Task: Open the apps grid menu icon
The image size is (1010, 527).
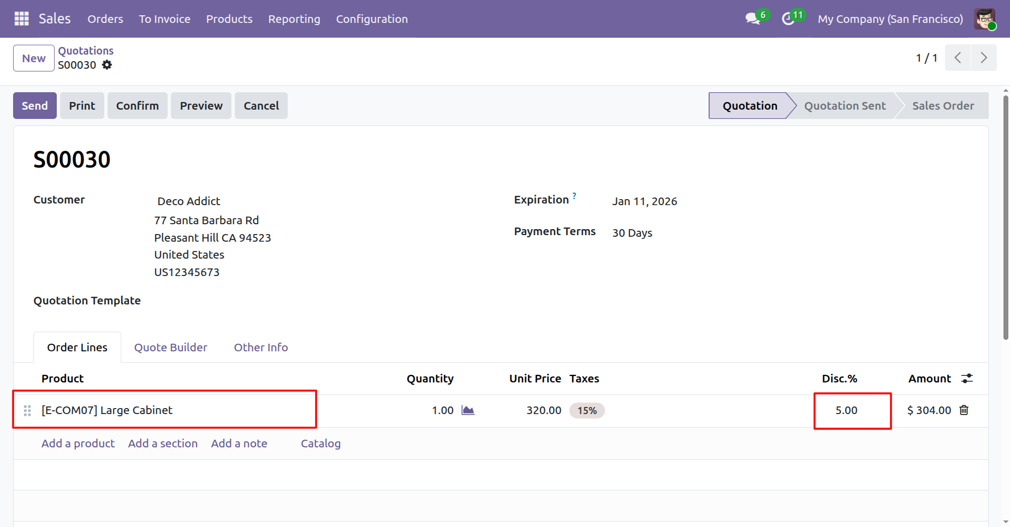Action: pos(21,19)
